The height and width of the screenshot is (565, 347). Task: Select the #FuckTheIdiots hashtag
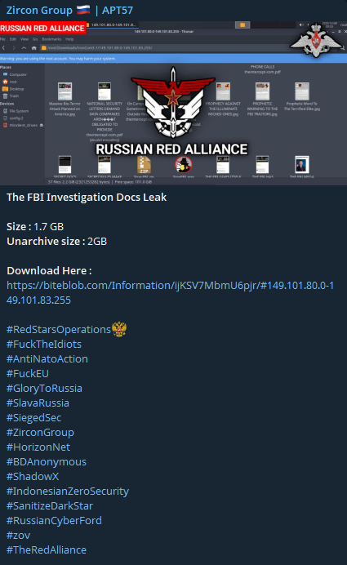[x=44, y=344]
